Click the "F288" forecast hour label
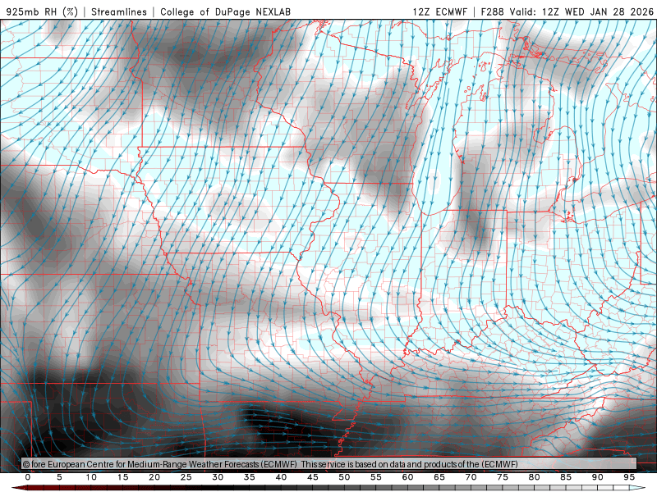 [x=492, y=11]
